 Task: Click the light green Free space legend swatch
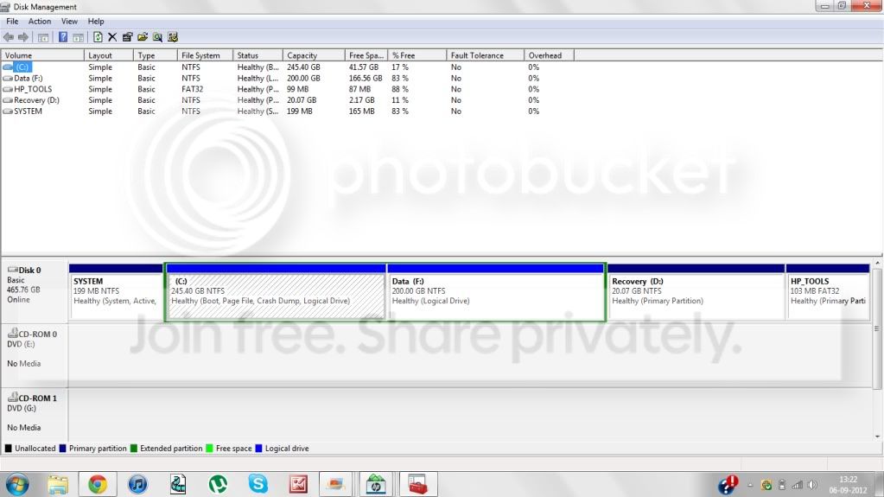pos(209,449)
